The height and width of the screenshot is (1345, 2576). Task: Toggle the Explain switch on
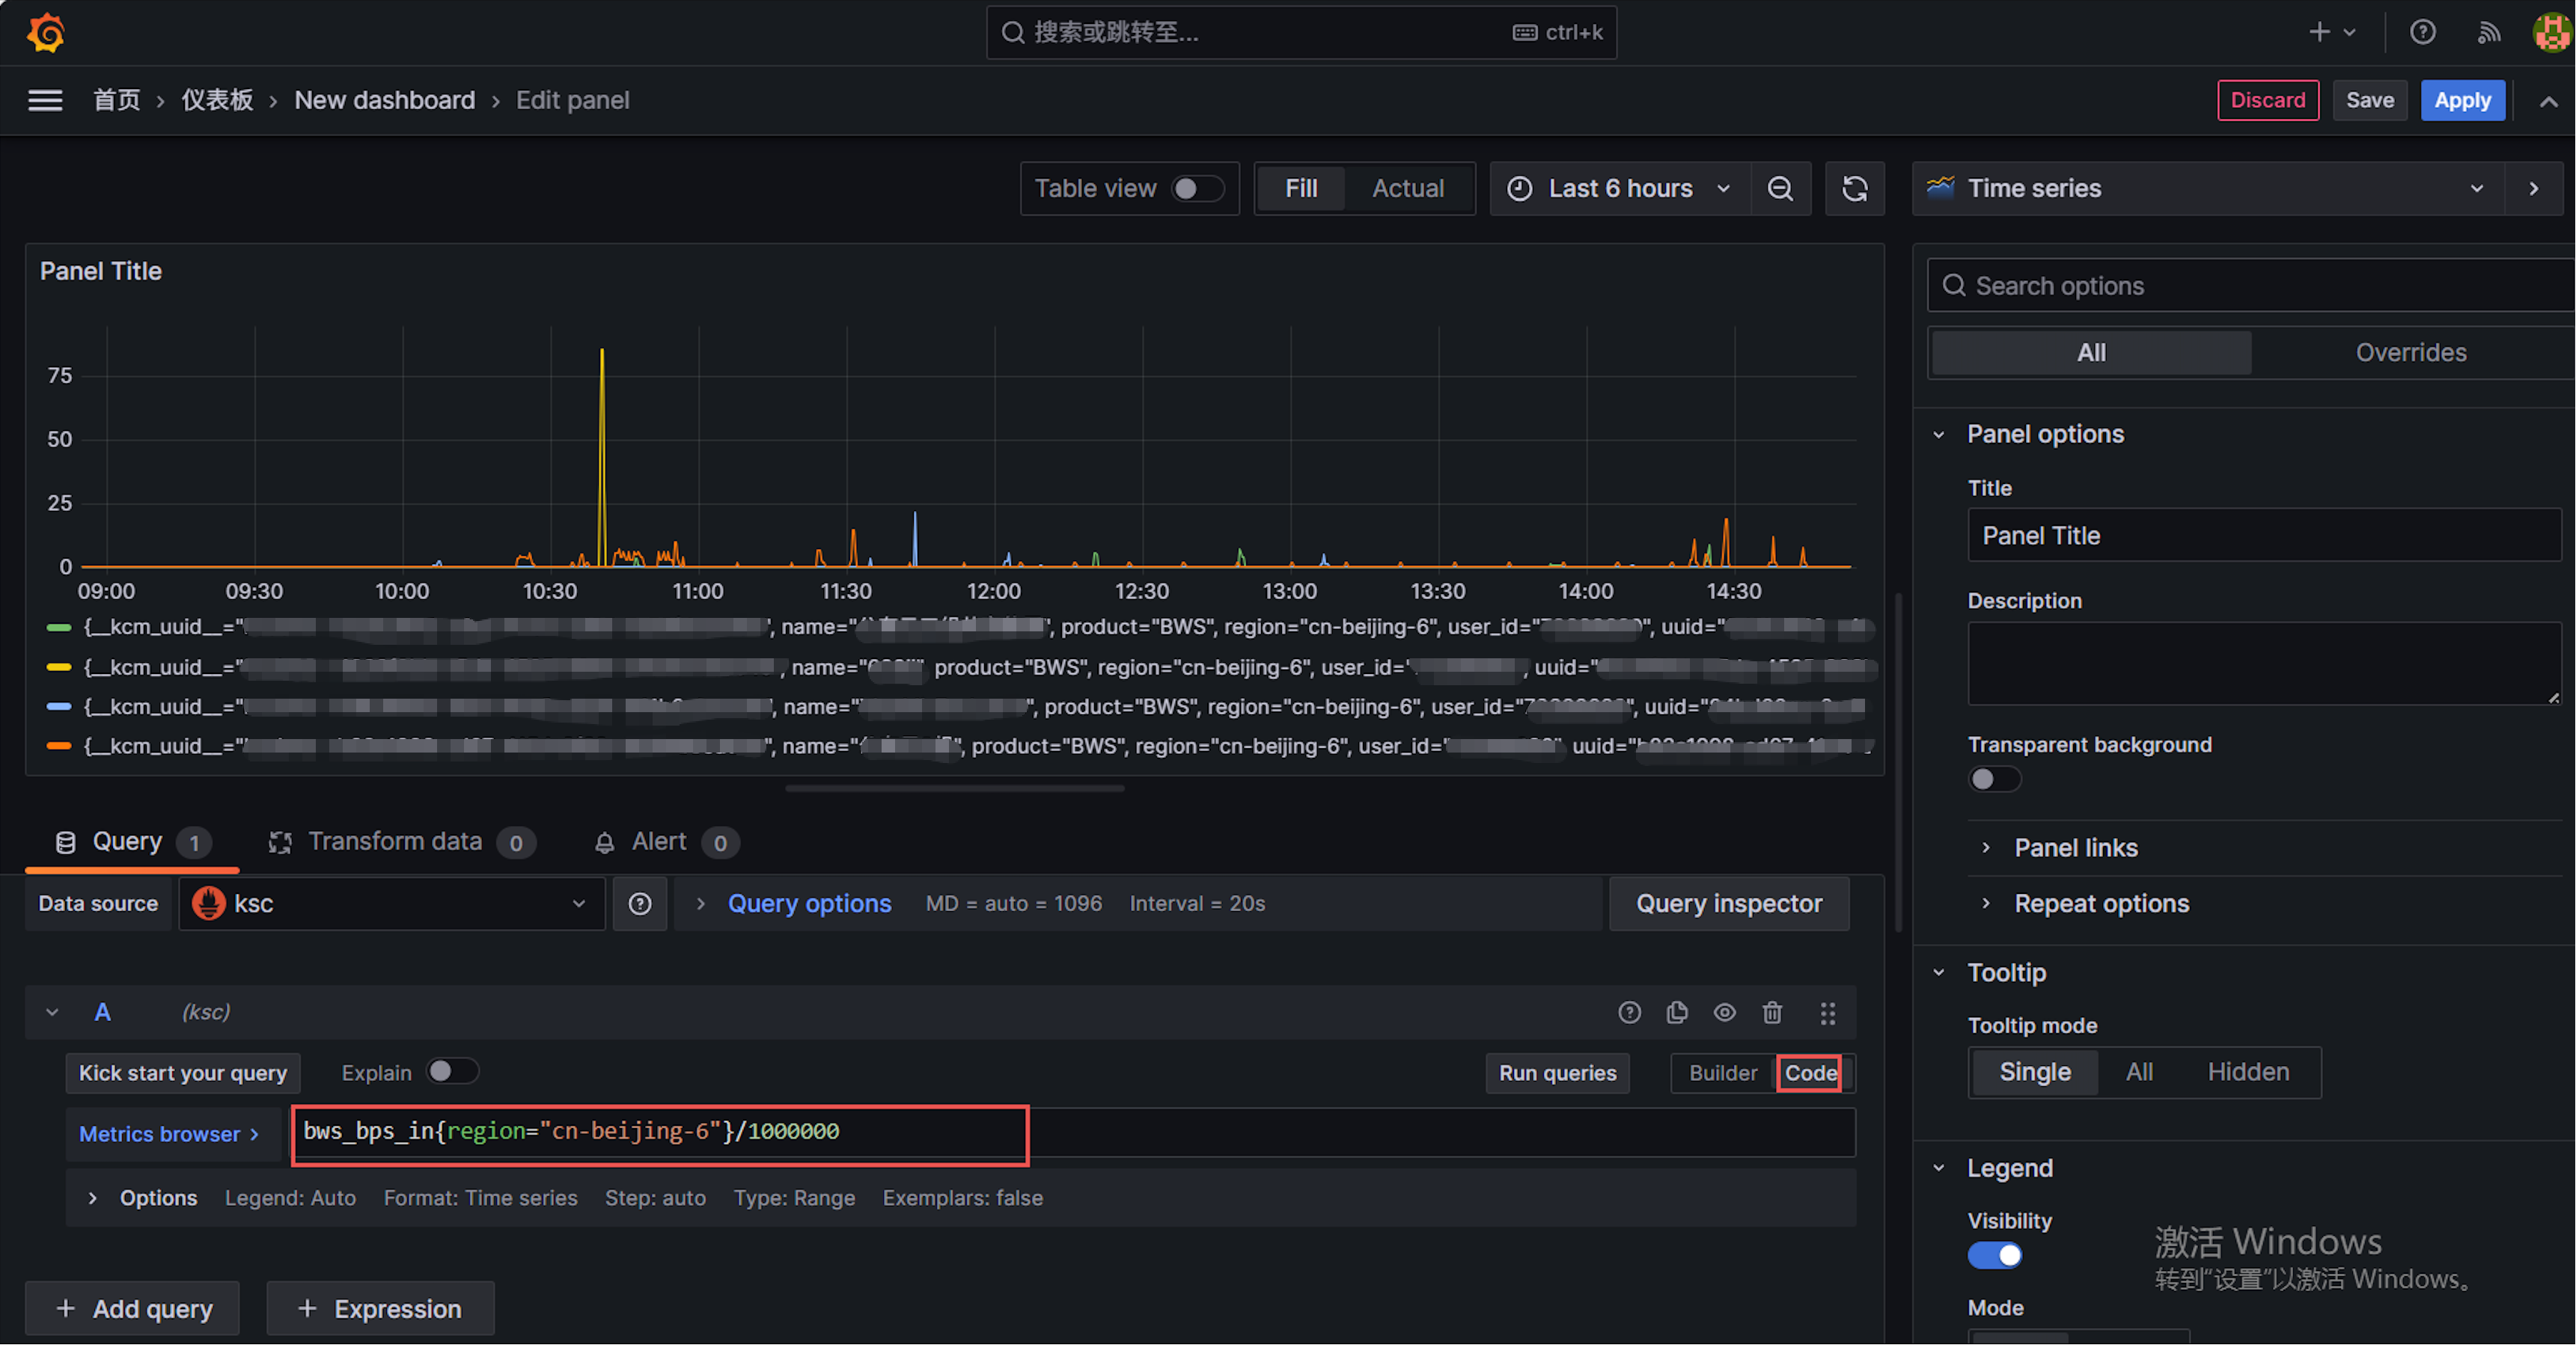click(x=452, y=1071)
